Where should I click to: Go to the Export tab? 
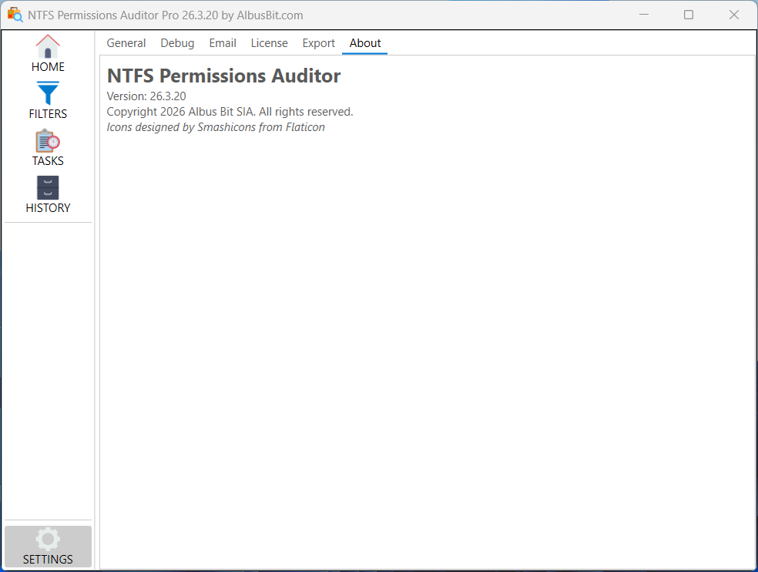(x=318, y=43)
